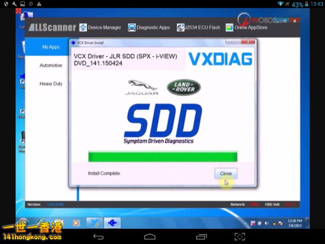The height and width of the screenshot is (244, 325).
Task: Click the VXDIAG logo
Action: pos(220,59)
